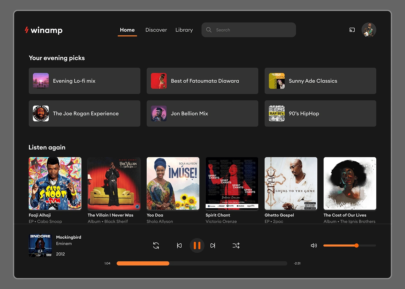
Task: Skip to the next track
Action: [x=213, y=246]
